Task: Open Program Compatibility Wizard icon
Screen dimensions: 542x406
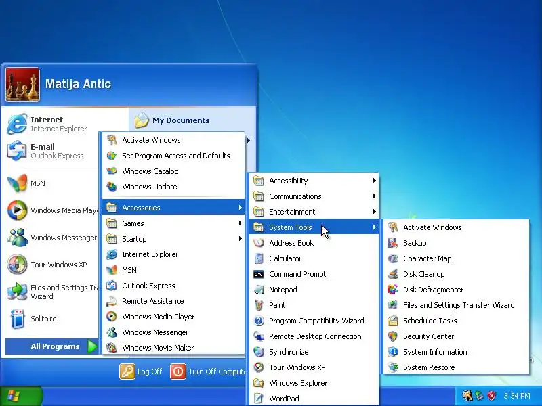Action: pos(259,321)
